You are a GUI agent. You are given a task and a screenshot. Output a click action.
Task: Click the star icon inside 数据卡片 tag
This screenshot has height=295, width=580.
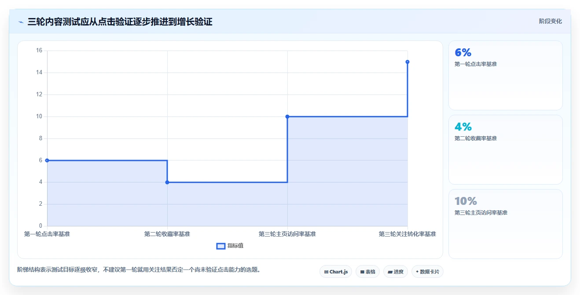417,272
